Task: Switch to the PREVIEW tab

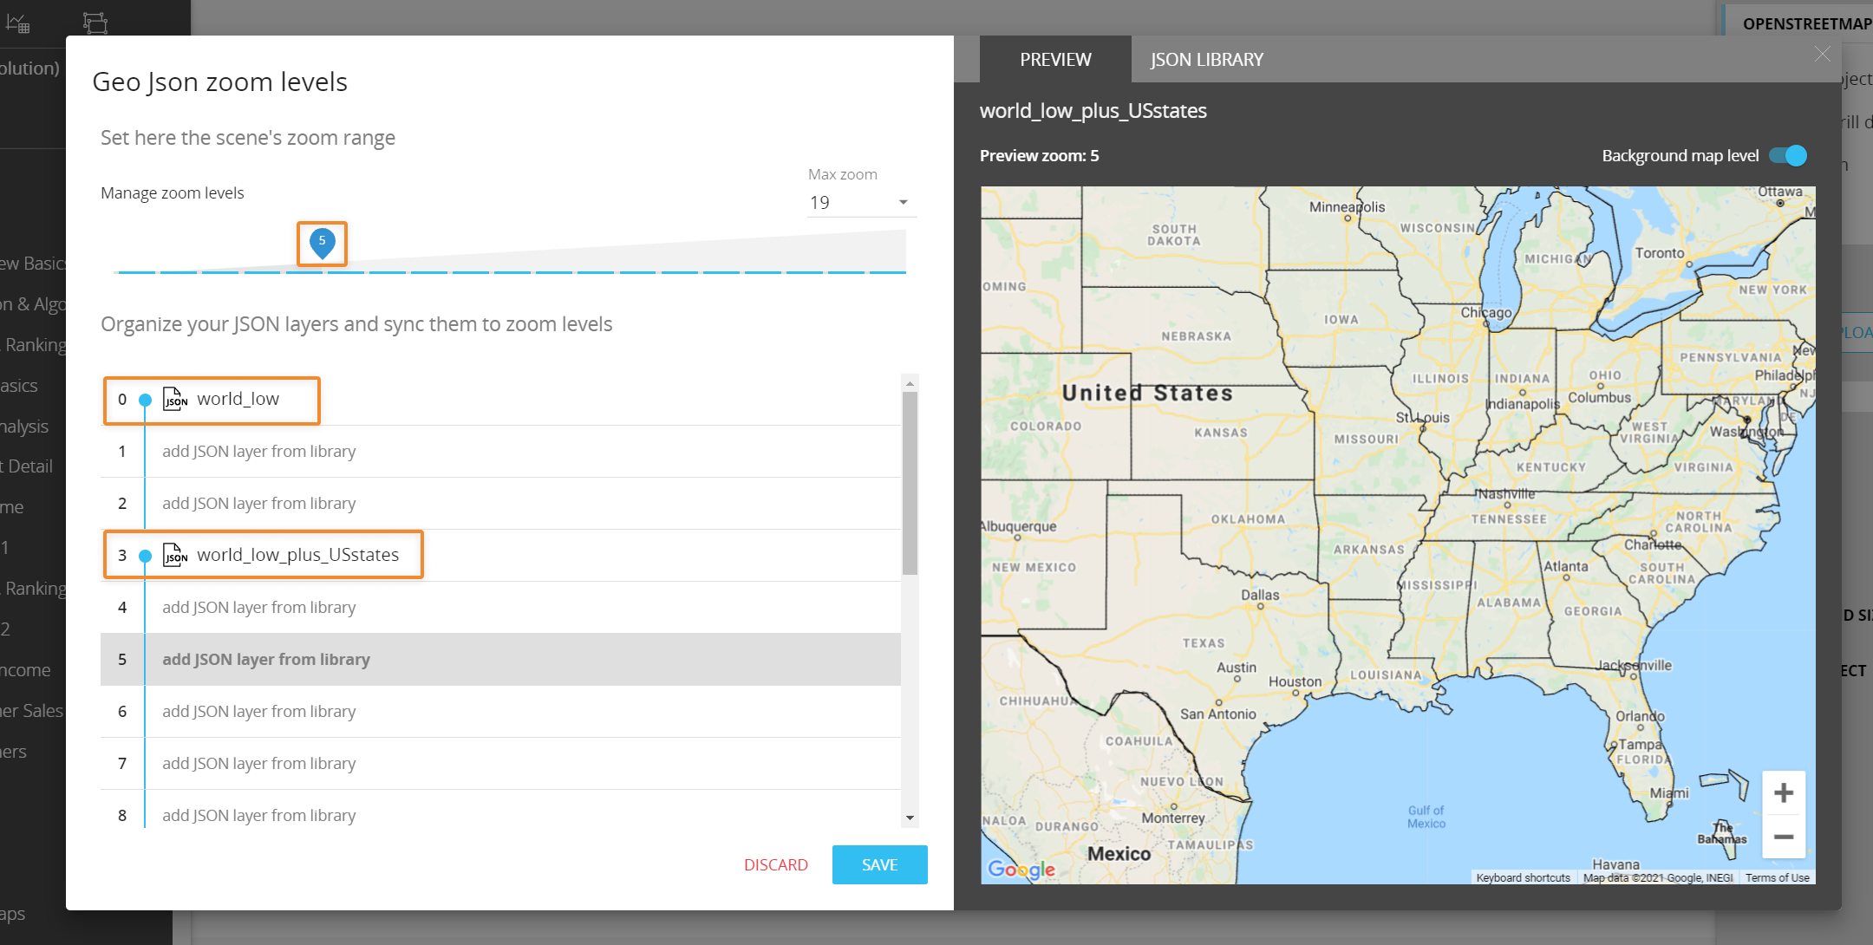Action: [1055, 59]
